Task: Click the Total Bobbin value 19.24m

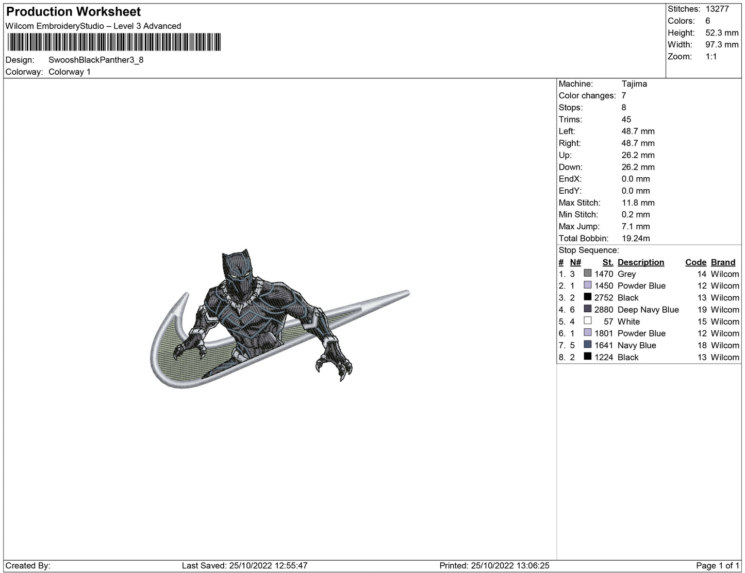Action: pyautogui.click(x=636, y=238)
